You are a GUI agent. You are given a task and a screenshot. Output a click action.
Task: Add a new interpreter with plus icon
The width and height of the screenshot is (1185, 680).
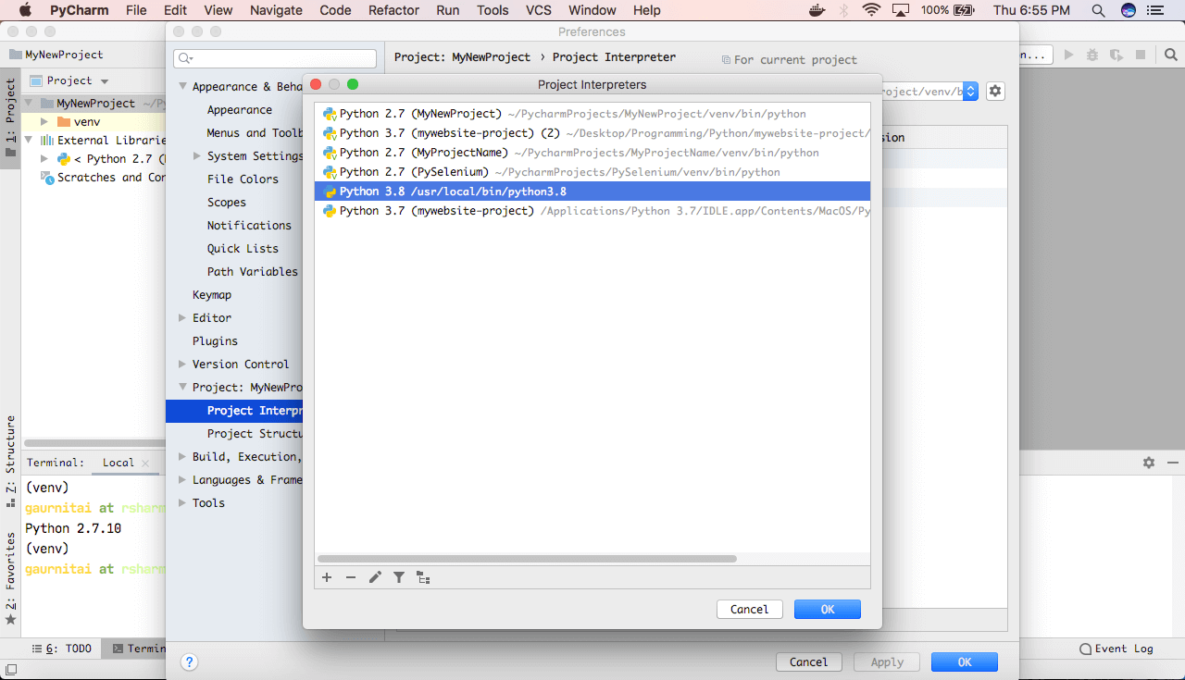tap(327, 577)
